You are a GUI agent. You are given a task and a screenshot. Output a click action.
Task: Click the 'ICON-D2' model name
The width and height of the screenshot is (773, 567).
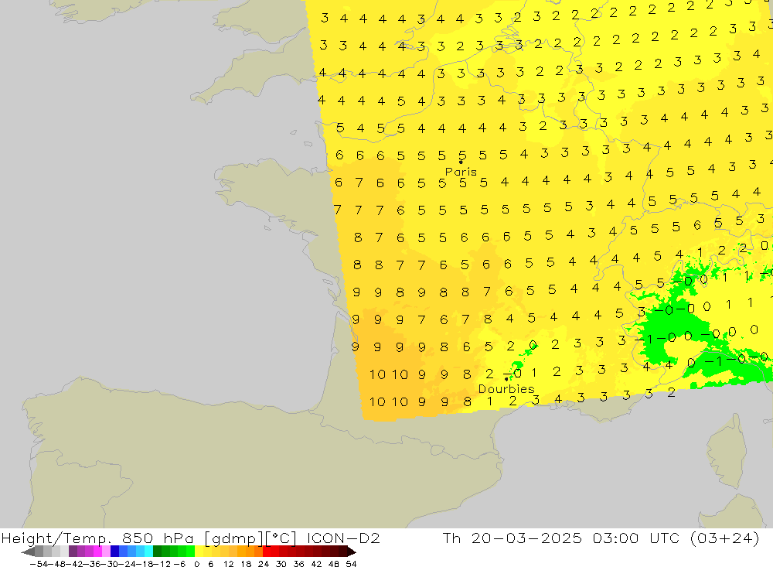coord(344,538)
